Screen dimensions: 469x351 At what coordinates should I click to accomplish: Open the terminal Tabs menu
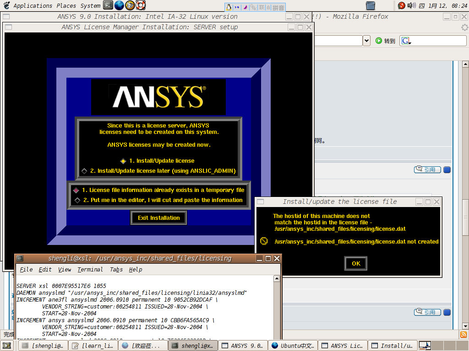point(116,270)
